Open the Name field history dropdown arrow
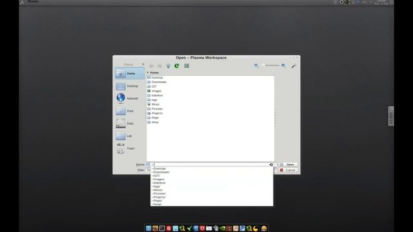 pos(275,164)
